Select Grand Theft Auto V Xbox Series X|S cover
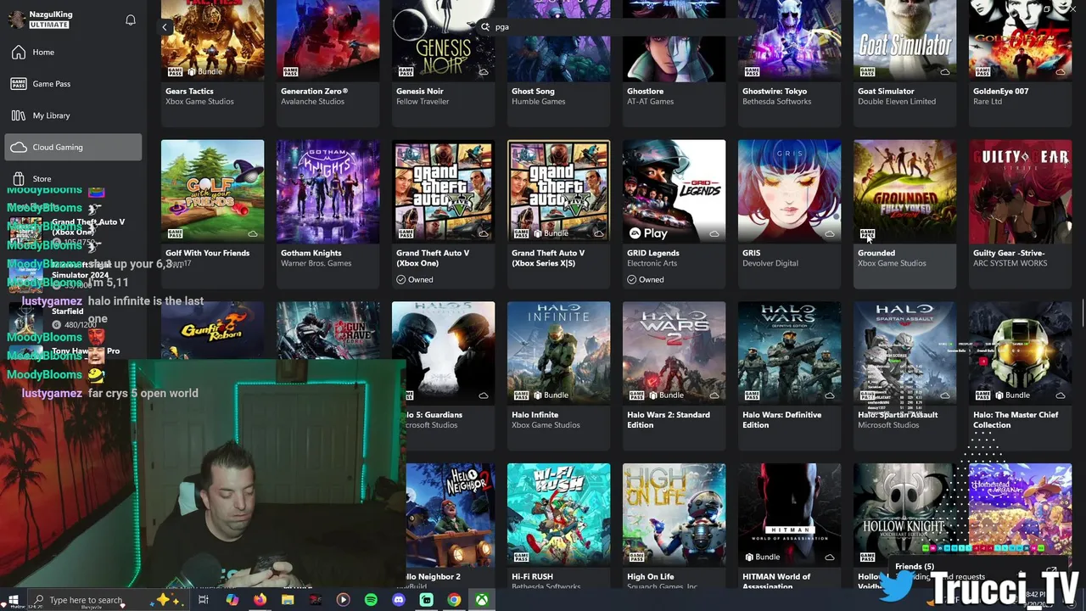Image resolution: width=1086 pixels, height=611 pixels. pyautogui.click(x=558, y=191)
